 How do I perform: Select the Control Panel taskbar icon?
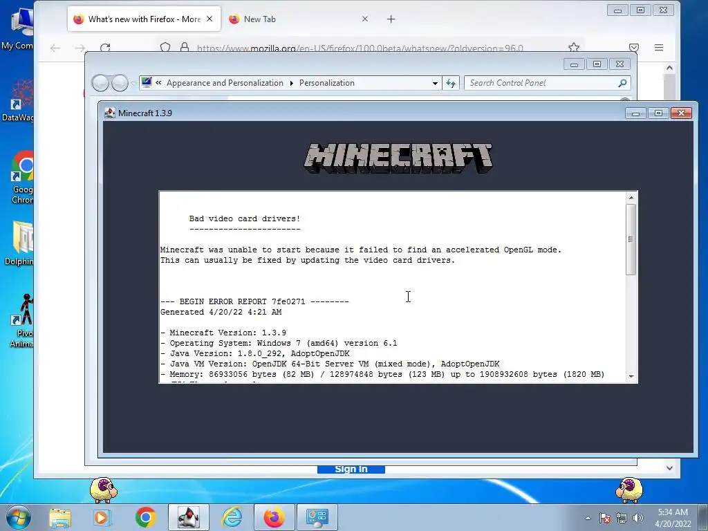click(x=317, y=517)
